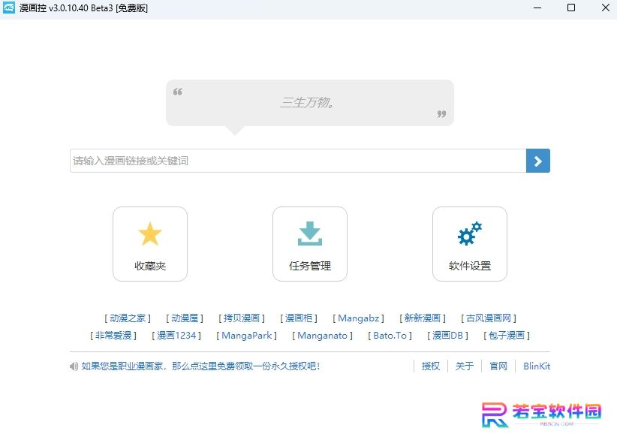Screen dimensions: 617x434
Task: Open the MangaPark site link
Action: point(247,335)
